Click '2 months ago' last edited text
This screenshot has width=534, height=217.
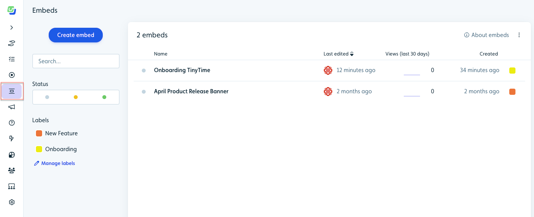point(354,91)
